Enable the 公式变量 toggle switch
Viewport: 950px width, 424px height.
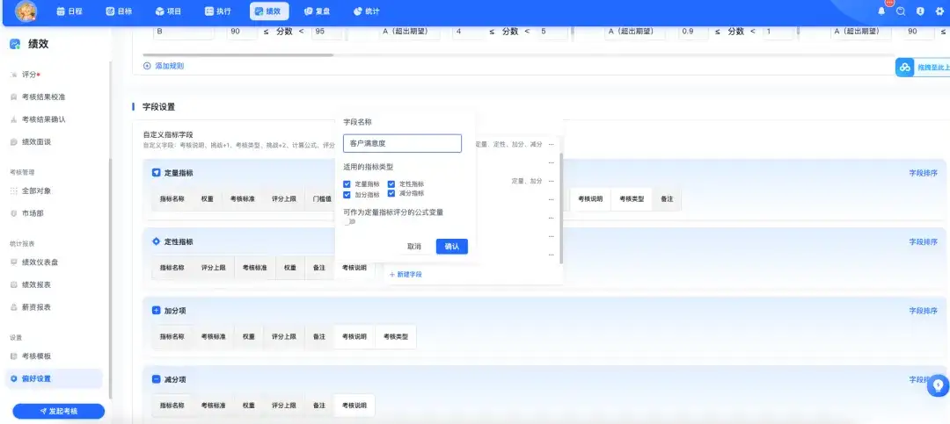pos(350,222)
